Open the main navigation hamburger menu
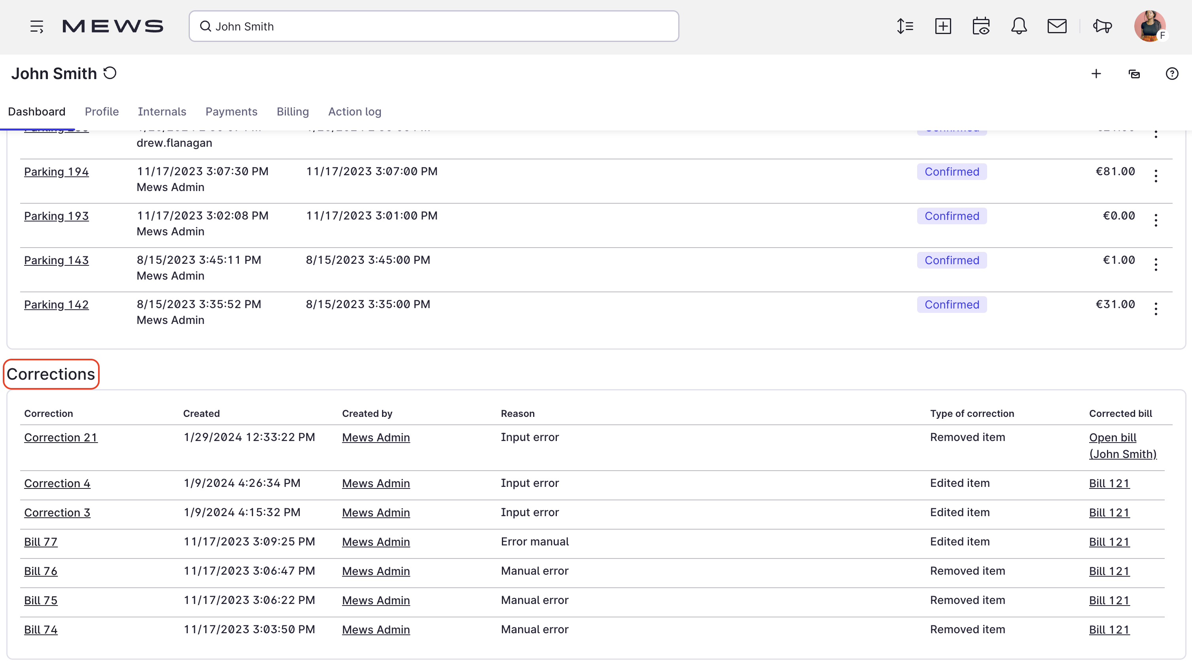 click(x=37, y=26)
